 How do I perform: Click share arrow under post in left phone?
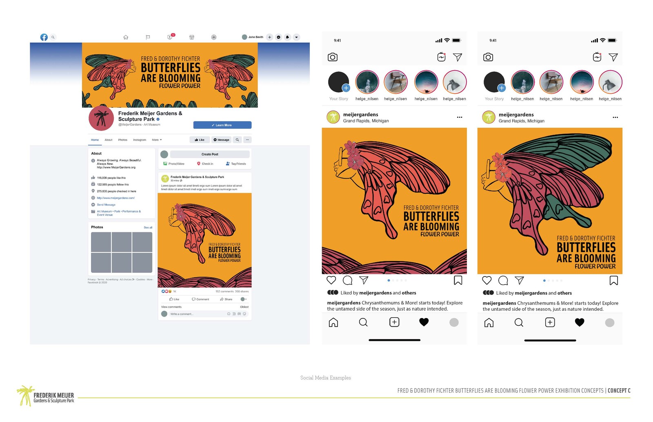tap(364, 280)
